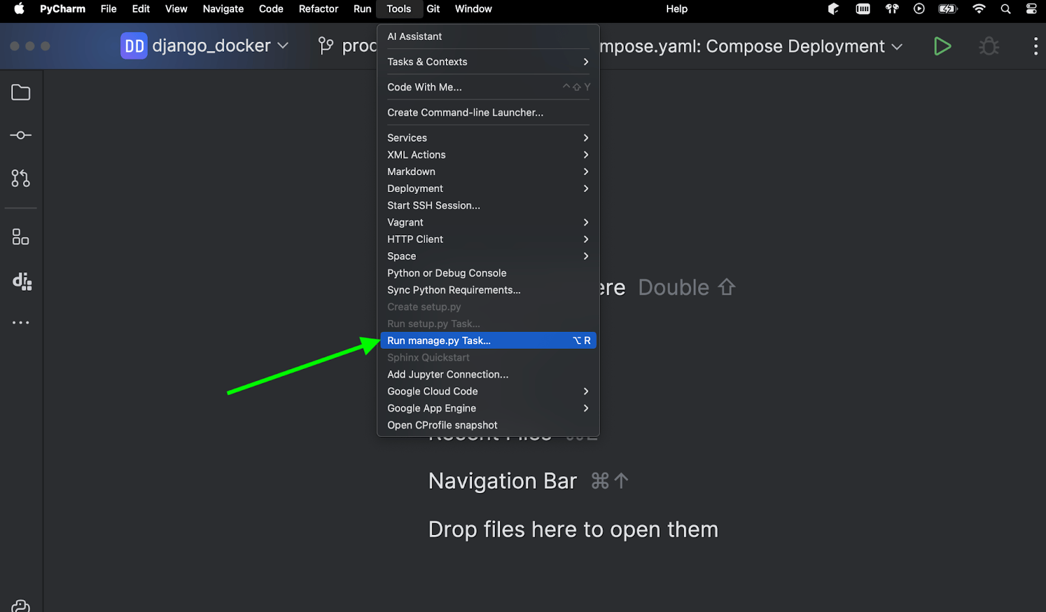Open the Project folder tool window
This screenshot has width=1046, height=612.
21,93
